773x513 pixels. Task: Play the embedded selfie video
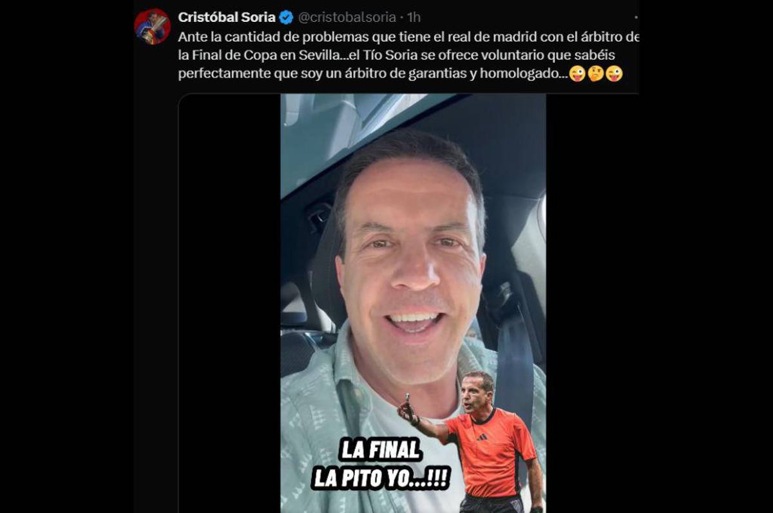413,303
